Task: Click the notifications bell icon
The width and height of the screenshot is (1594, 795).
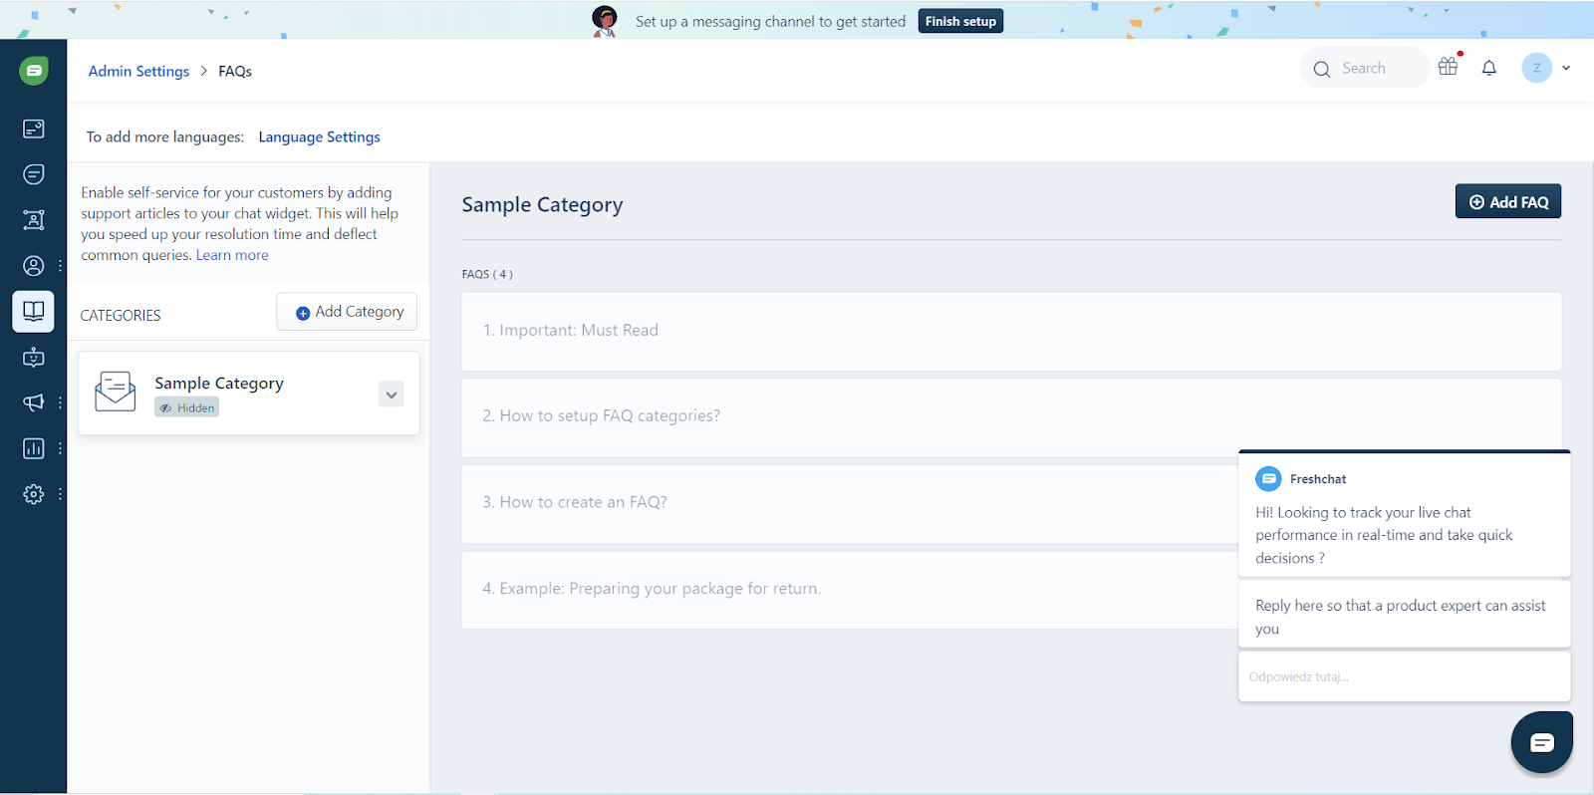Action: pos(1488,69)
